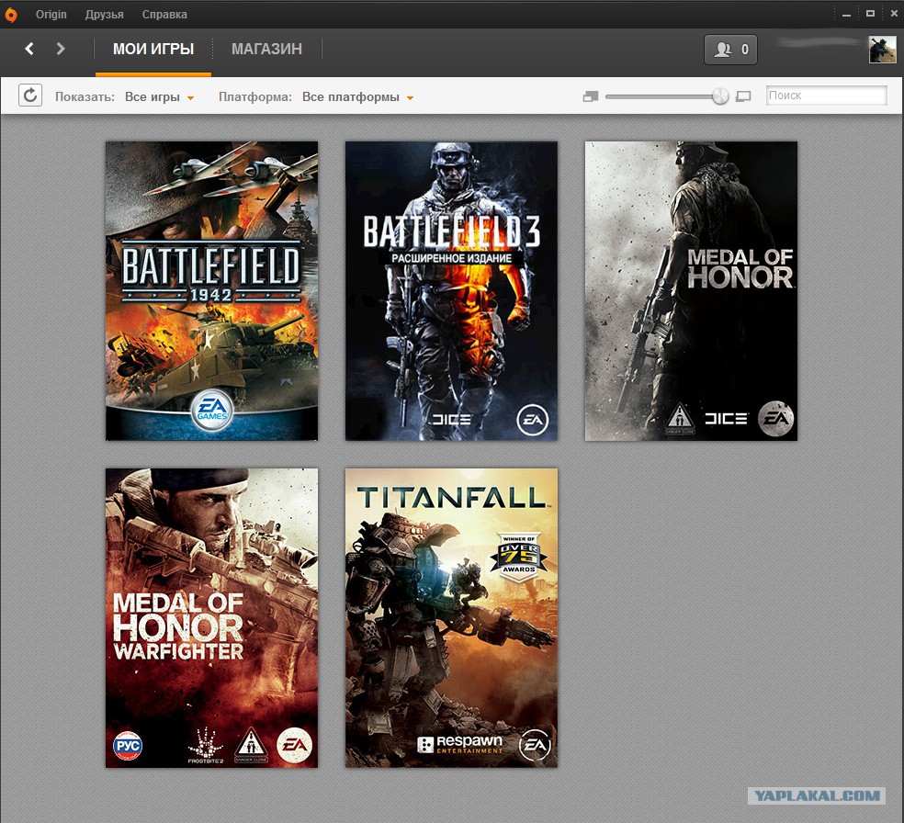The width and height of the screenshot is (904, 823).
Task: Switch to the МАГАЗИН tab
Action: point(266,49)
